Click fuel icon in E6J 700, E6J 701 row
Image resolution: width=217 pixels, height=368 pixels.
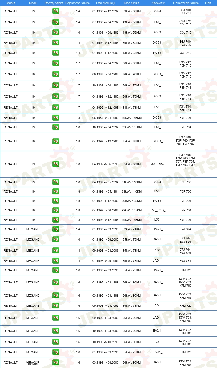tap(55, 11)
